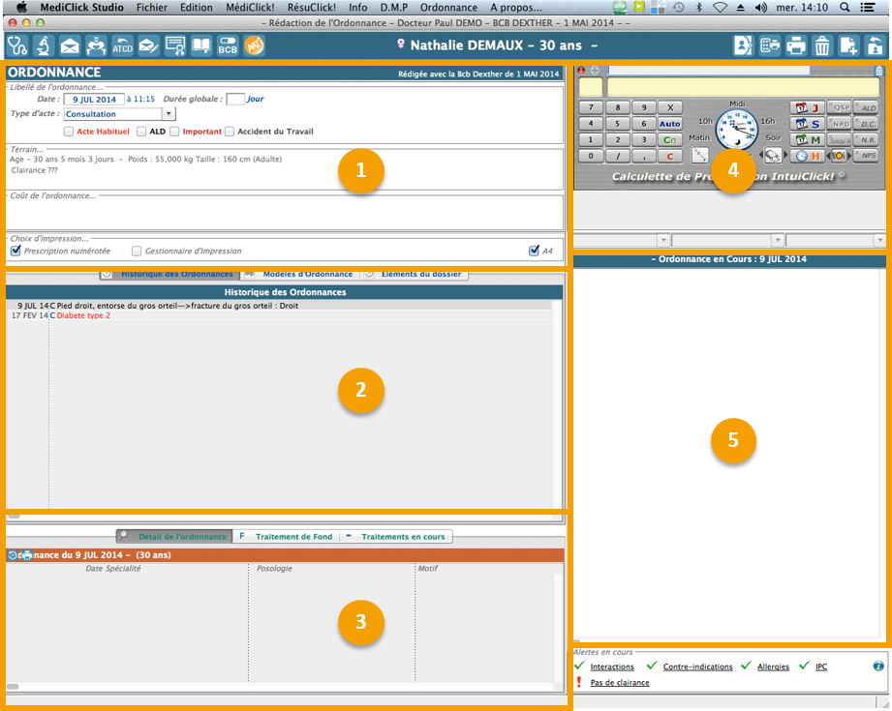Click the Auto button on the calculator
Screen dimensions: 892x711
click(670, 124)
